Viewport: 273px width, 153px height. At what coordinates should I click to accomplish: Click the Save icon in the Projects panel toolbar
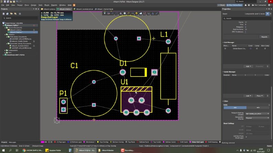[3, 14]
